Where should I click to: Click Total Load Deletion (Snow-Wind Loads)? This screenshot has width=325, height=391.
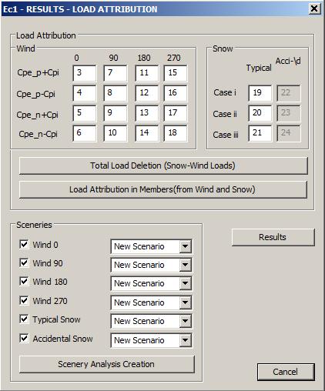(x=163, y=165)
